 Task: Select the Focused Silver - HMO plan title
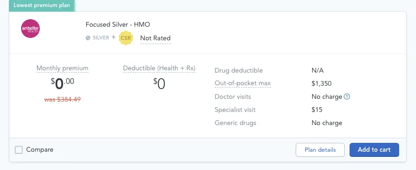[x=118, y=25]
